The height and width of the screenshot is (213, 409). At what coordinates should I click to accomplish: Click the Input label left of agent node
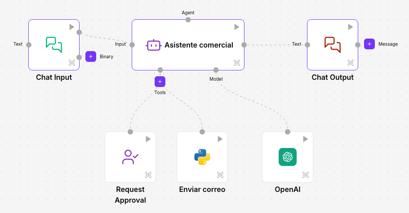click(120, 44)
